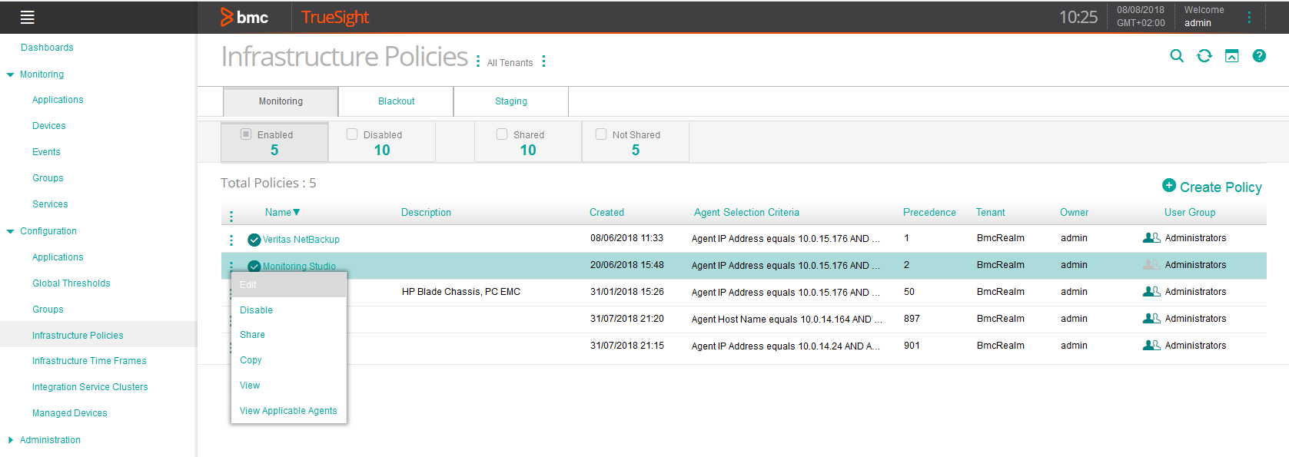Viewport: 1289px width, 457px height.
Task: Switch to the Monitoring tab
Action: 281,101
